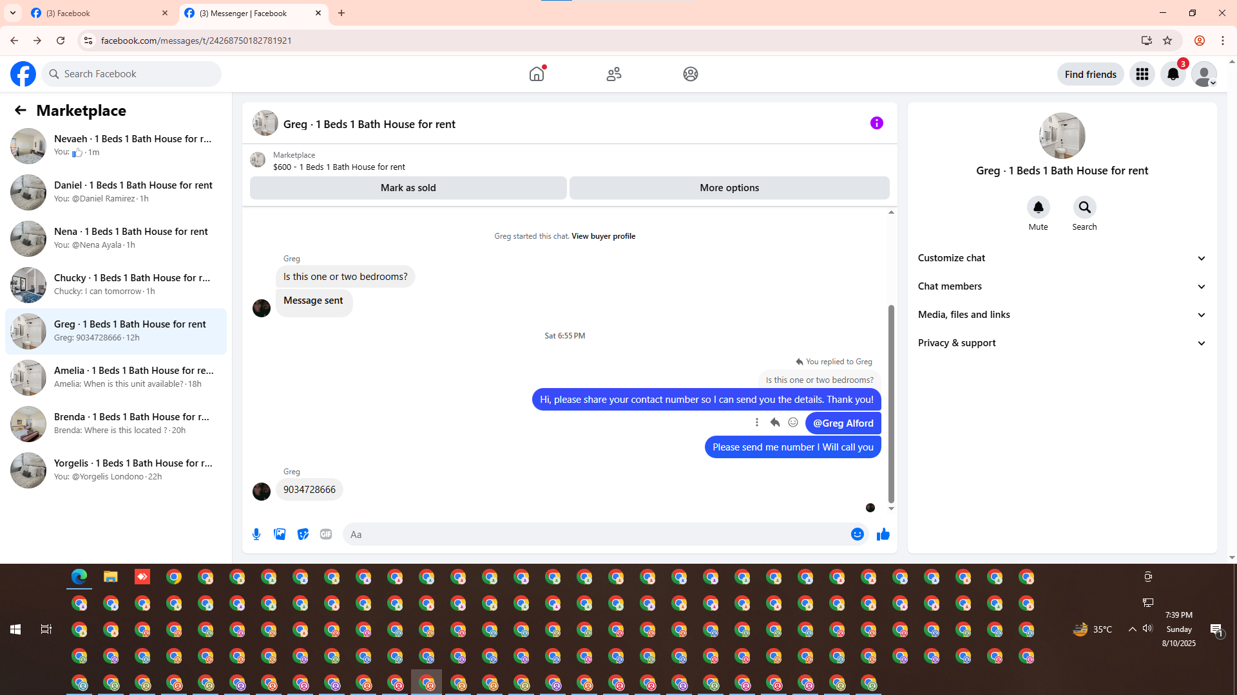This screenshot has width=1237, height=695.
Task: Click the voice clip microphone icon
Action: click(256, 534)
